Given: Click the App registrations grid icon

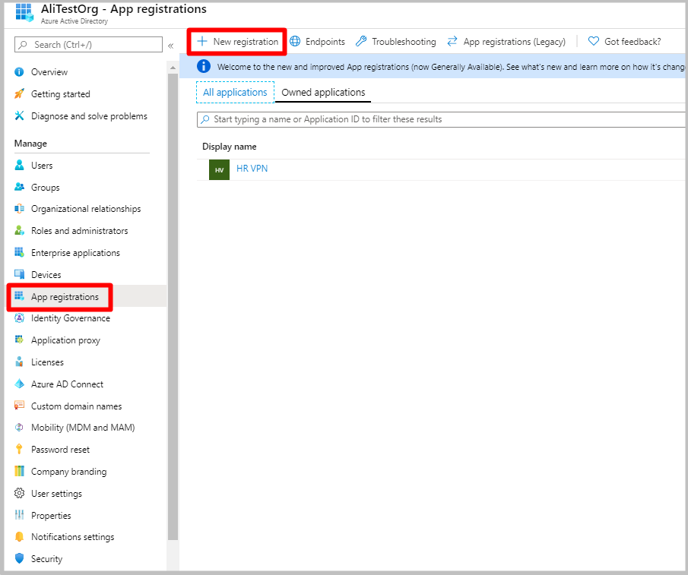Looking at the screenshot, I should (x=19, y=295).
